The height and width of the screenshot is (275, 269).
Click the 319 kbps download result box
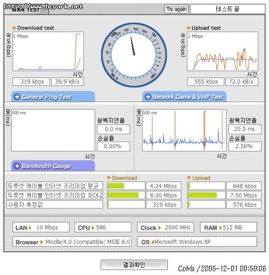pyautogui.click(x=31, y=82)
